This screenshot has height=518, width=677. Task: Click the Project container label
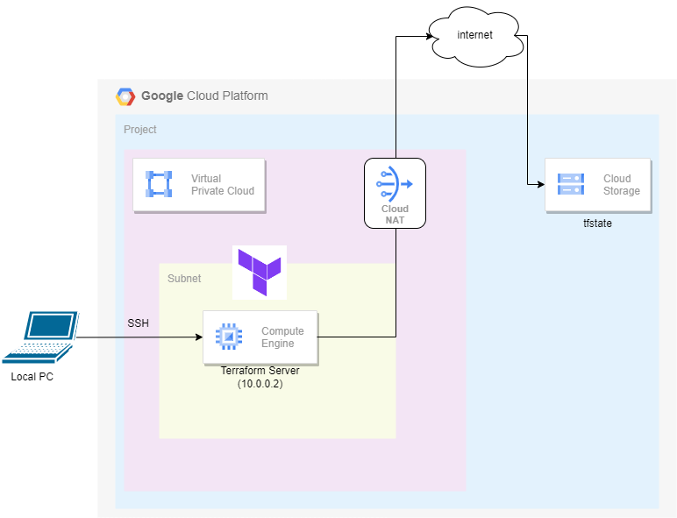point(140,130)
